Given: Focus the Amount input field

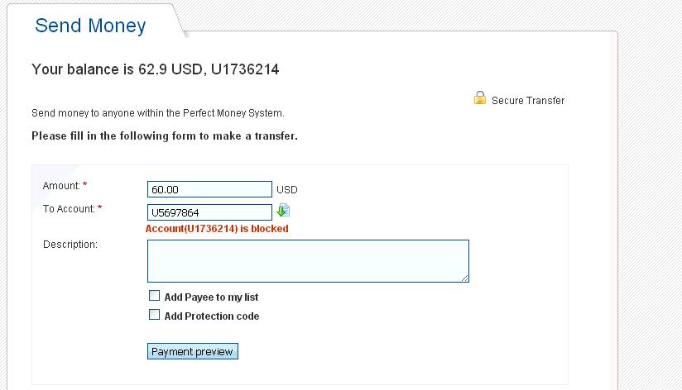Looking at the screenshot, I should [x=209, y=189].
